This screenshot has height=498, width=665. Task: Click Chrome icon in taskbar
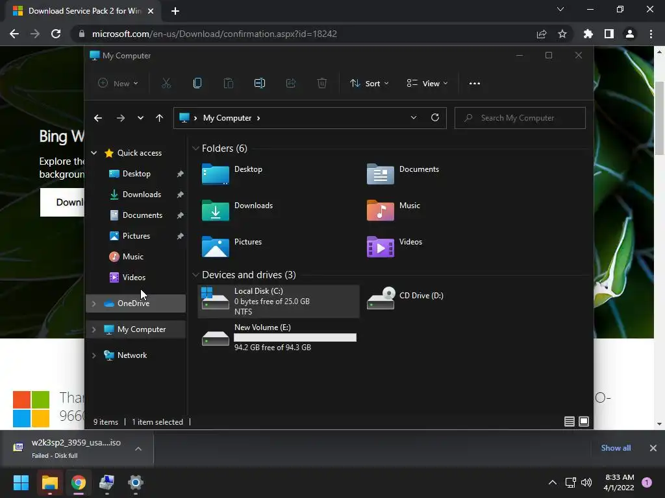pos(79,482)
